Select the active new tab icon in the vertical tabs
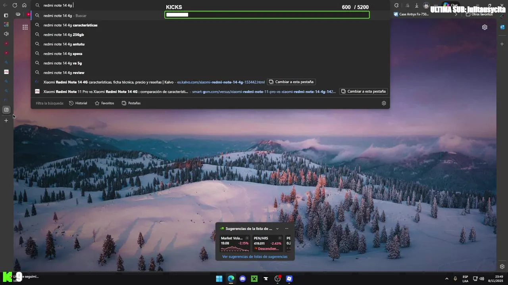Screen dimensions: 508x285 6,110
